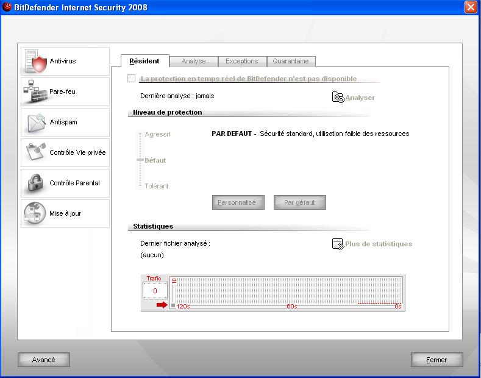Switch to the Résident tab
The image size is (481, 378).
144,61
